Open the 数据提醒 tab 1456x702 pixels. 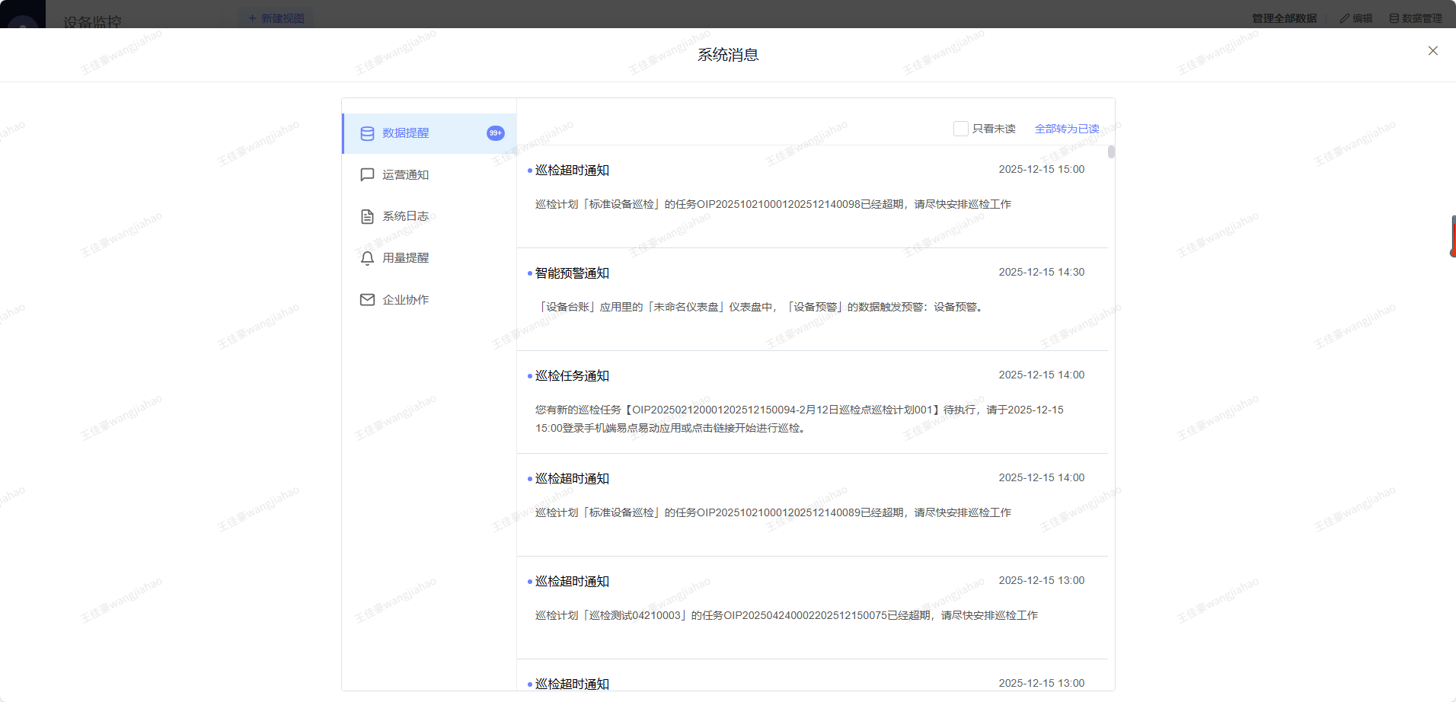406,133
